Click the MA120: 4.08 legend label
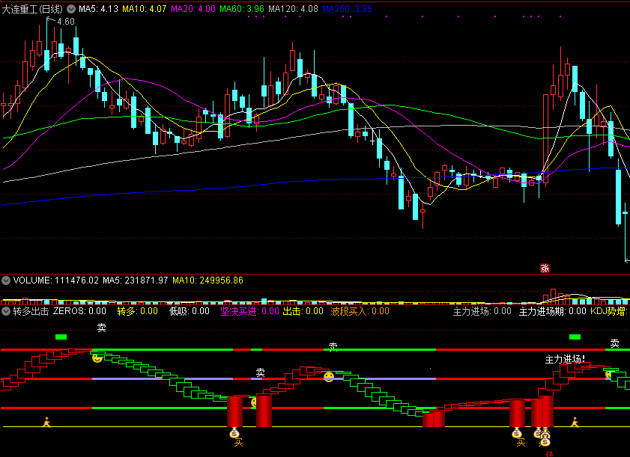 tap(294, 9)
